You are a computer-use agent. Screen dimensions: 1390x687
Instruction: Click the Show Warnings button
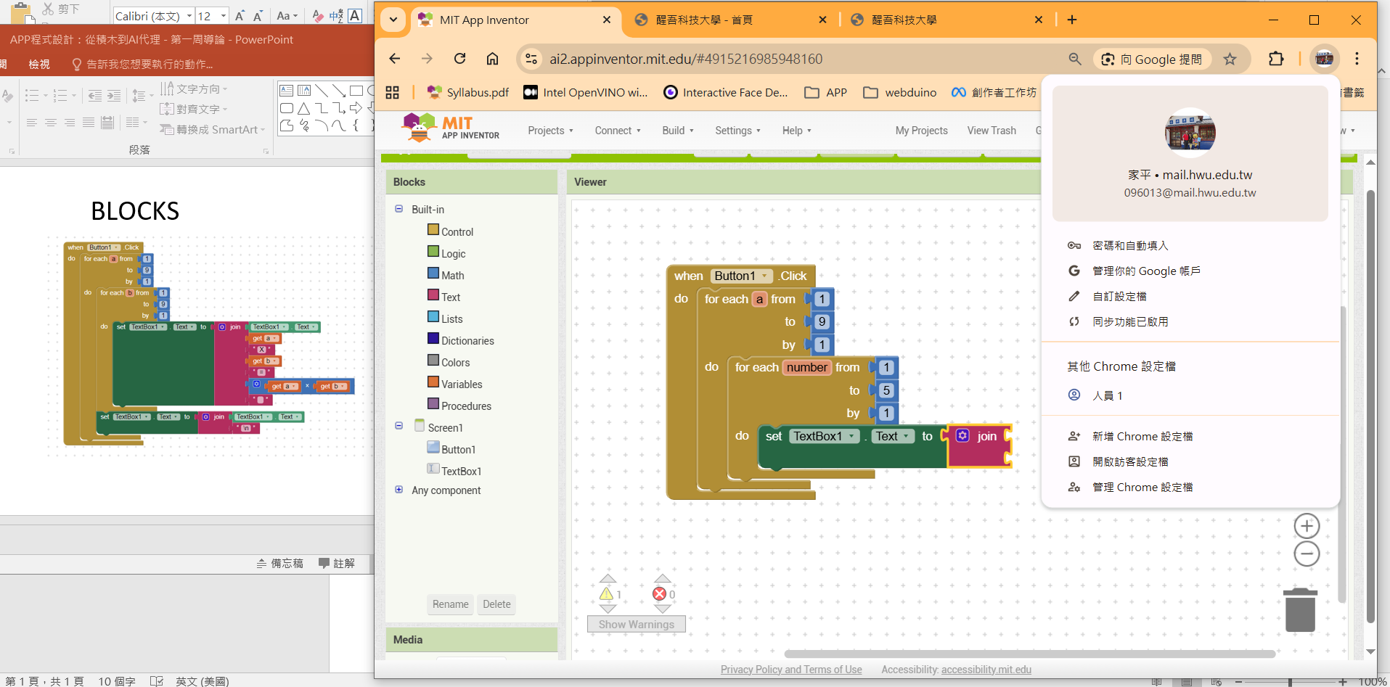point(636,625)
